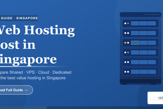Screen dimensions: 163x109
Task: Open the GUIDE · SINGAPORE tag badge
Action: tap(19, 18)
